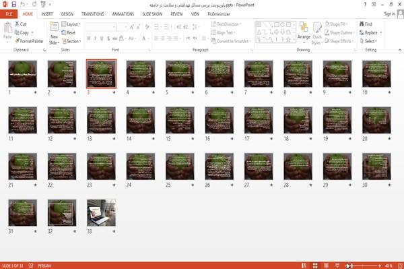Screen dimensions: 404x269
Task: Toggle Align Left paragraph button
Action: tap(156, 38)
